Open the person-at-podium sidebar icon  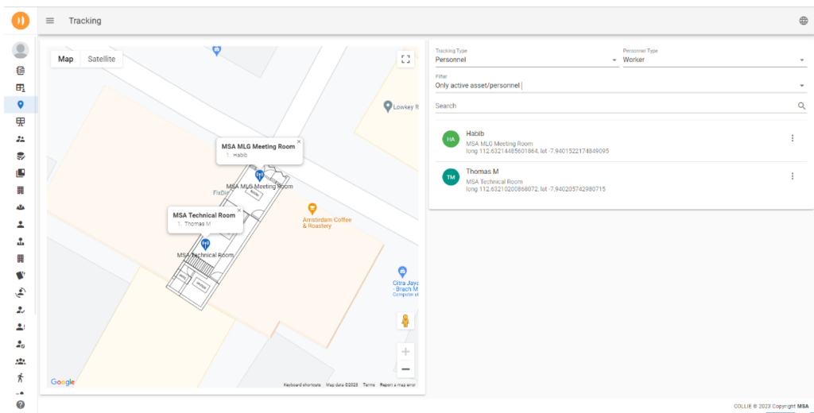(x=20, y=241)
